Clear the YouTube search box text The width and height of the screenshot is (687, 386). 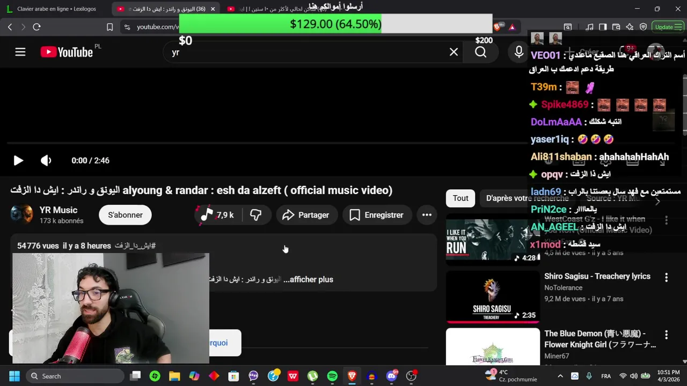(454, 52)
